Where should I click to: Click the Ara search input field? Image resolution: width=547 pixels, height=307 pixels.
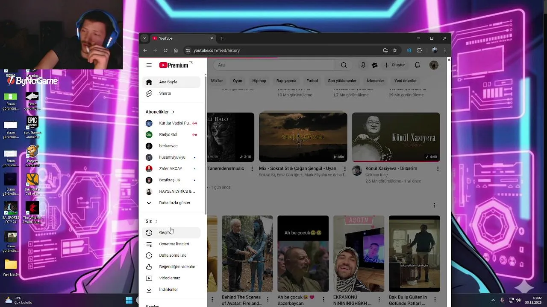tap(274, 65)
